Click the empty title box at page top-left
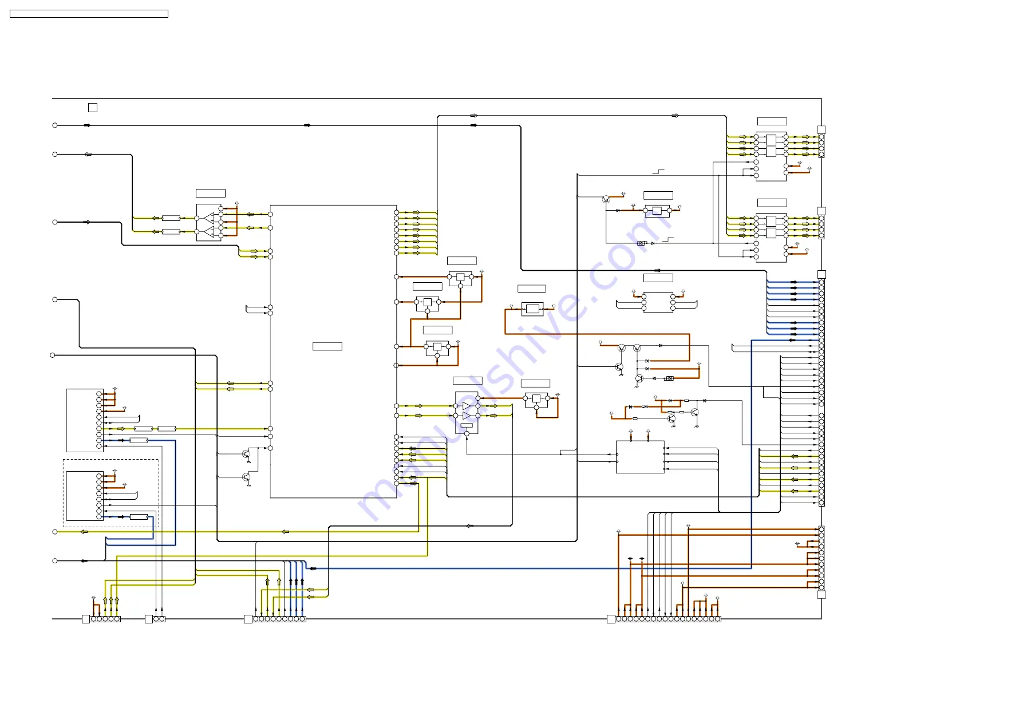The width and height of the screenshot is (1023, 723). pyautogui.click(x=89, y=14)
